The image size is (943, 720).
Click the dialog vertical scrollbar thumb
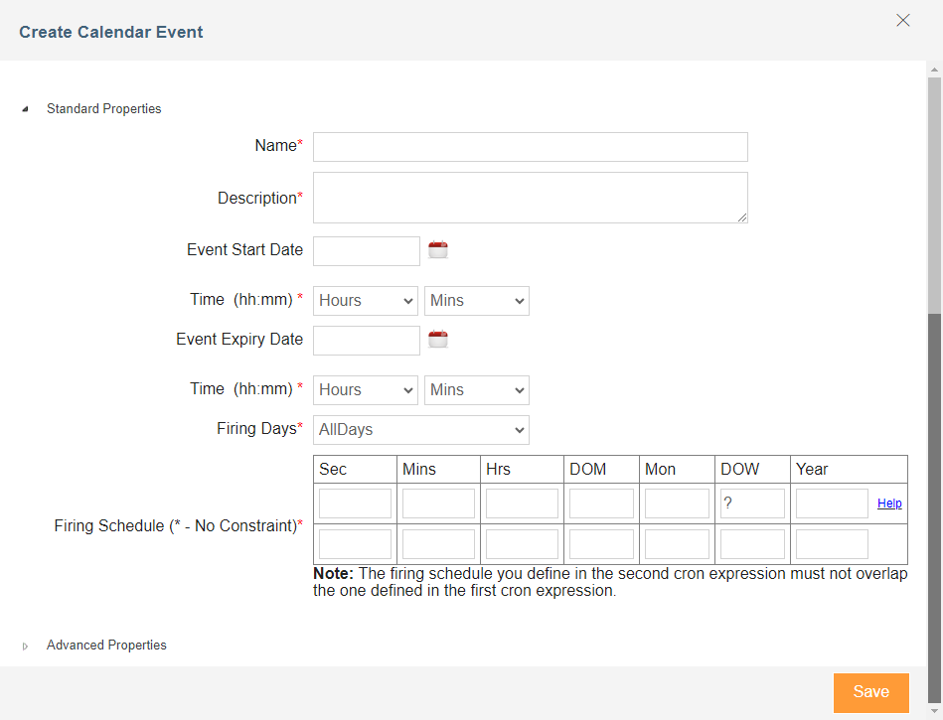pos(934,196)
